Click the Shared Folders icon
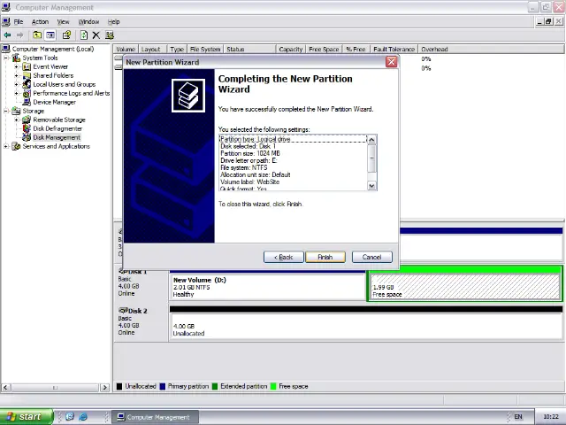Image resolution: width=566 pixels, height=425 pixels. click(x=27, y=75)
